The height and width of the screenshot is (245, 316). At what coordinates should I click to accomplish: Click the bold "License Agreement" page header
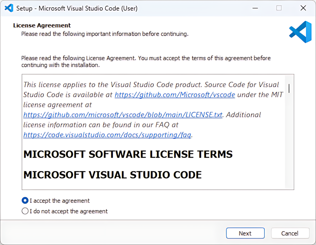[42, 26]
